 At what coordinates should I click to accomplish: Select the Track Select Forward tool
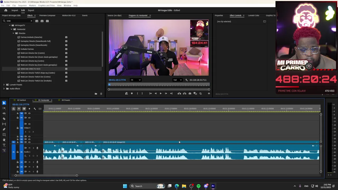[4, 108]
